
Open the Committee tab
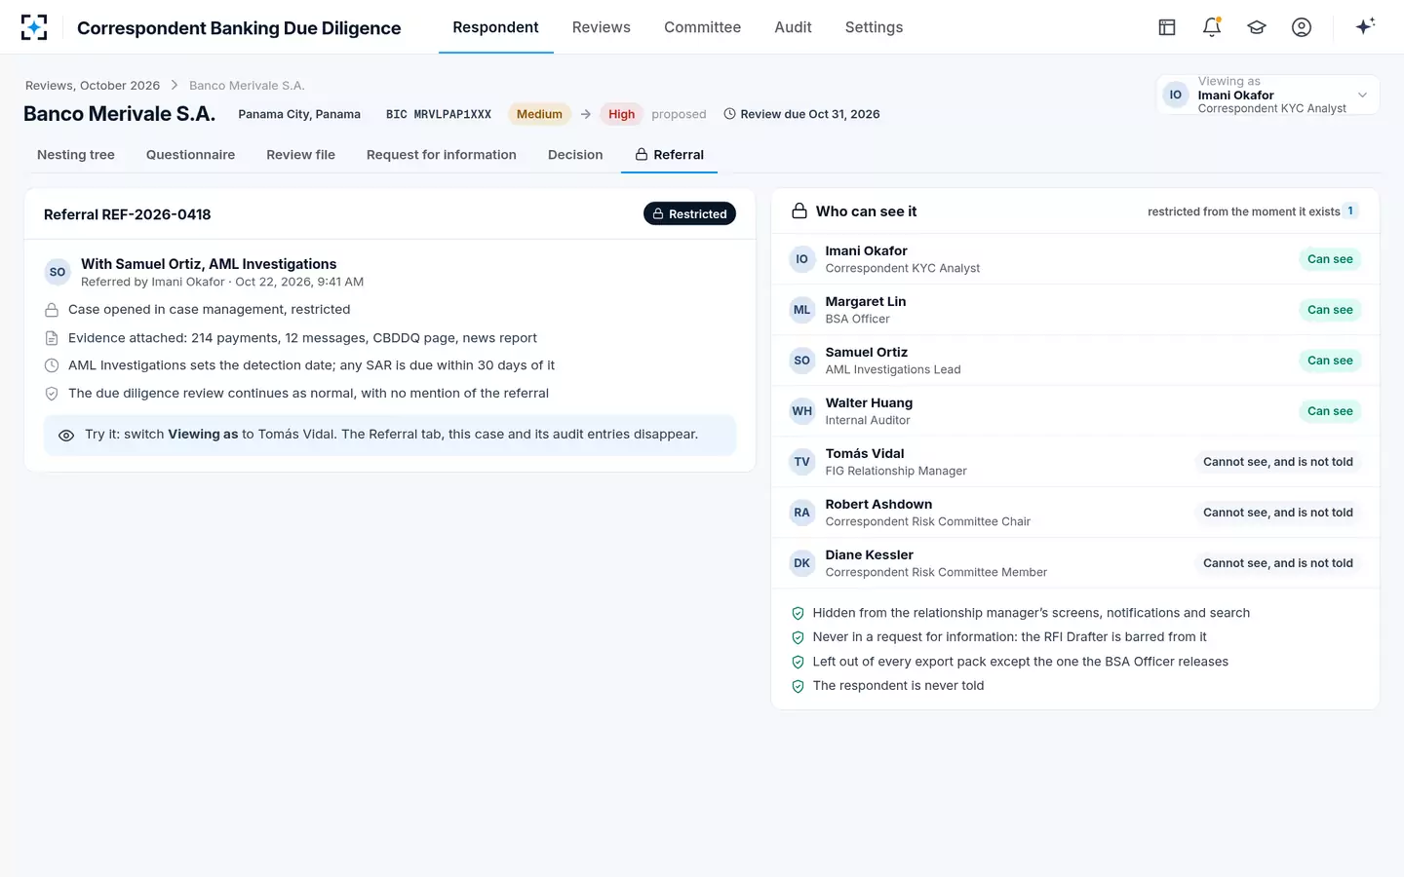tap(702, 27)
